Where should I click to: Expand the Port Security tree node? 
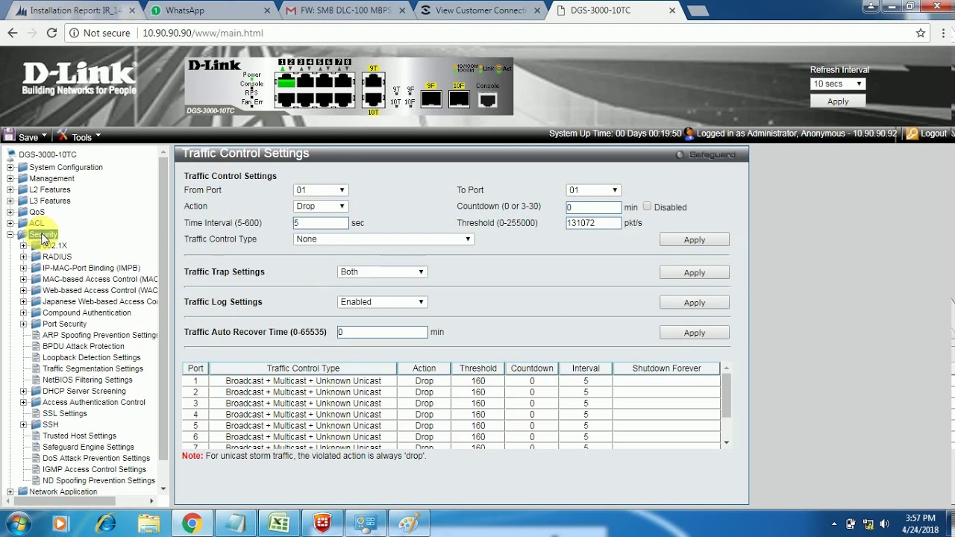tap(24, 324)
